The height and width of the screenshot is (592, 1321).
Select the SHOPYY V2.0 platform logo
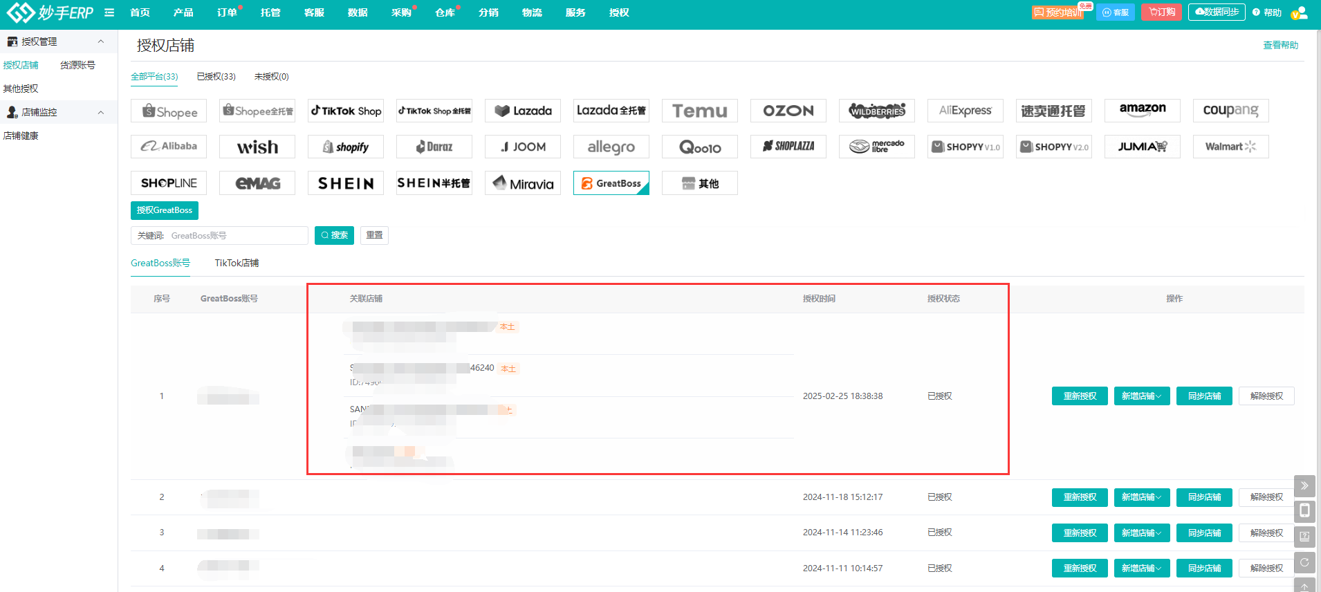click(x=1054, y=147)
